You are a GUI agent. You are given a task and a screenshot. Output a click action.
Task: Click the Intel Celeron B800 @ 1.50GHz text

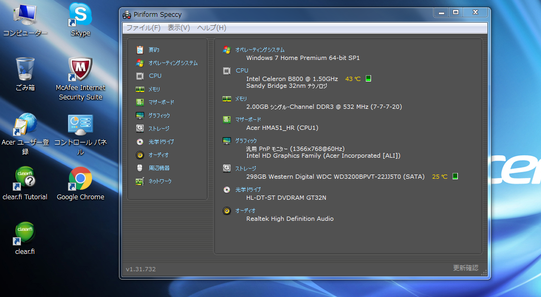click(292, 79)
